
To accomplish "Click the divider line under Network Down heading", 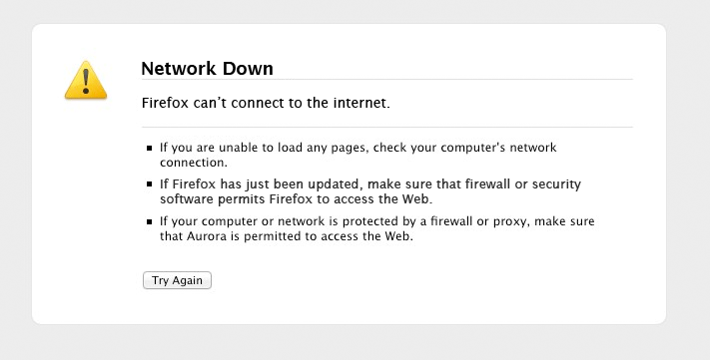I will point(387,80).
